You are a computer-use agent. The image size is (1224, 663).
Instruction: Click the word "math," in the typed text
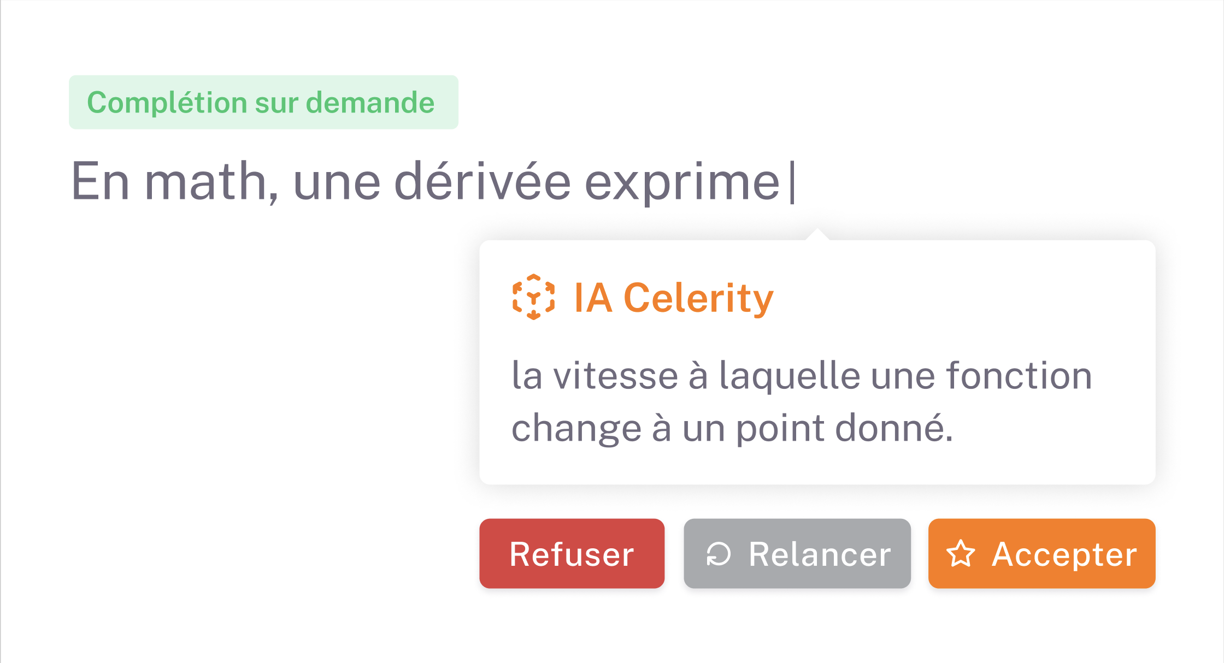[212, 182]
